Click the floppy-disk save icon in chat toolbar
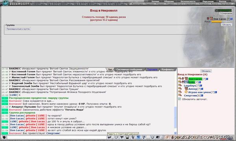 pyautogui.click(x=127, y=137)
